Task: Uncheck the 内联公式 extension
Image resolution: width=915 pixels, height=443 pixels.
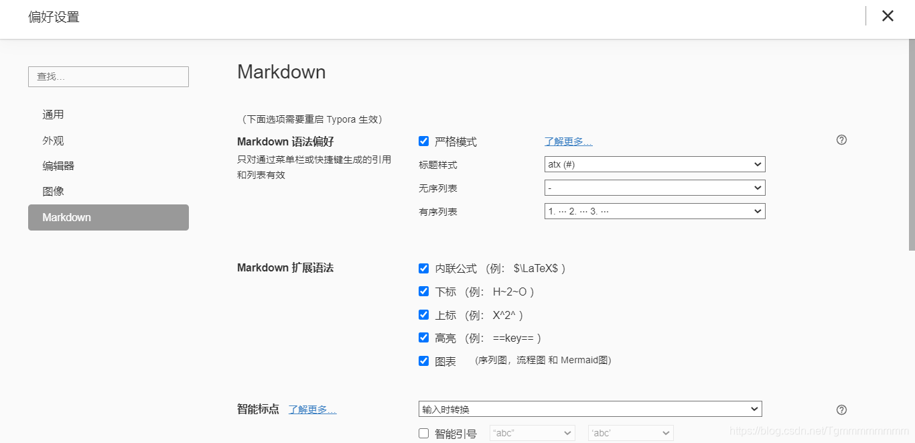Action: tap(423, 268)
